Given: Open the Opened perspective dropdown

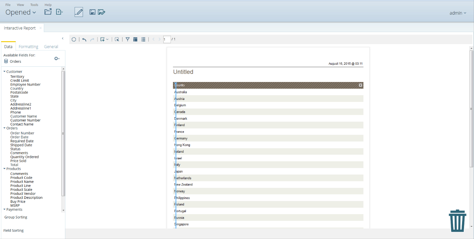Looking at the screenshot, I should click(x=21, y=12).
